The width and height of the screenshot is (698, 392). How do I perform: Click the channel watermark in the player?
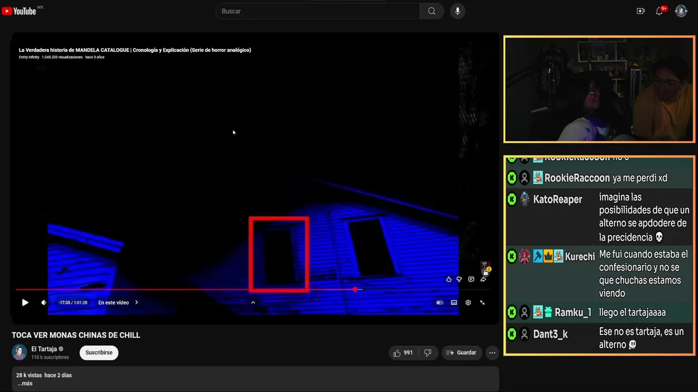[485, 269]
